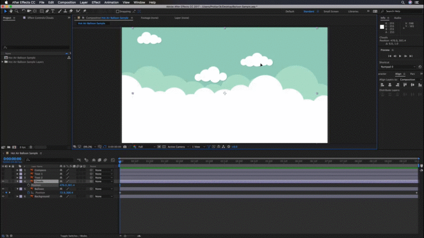This screenshot has width=424, height=238.
Task: Select the Clone Stamp tool
Action: tap(65, 11)
